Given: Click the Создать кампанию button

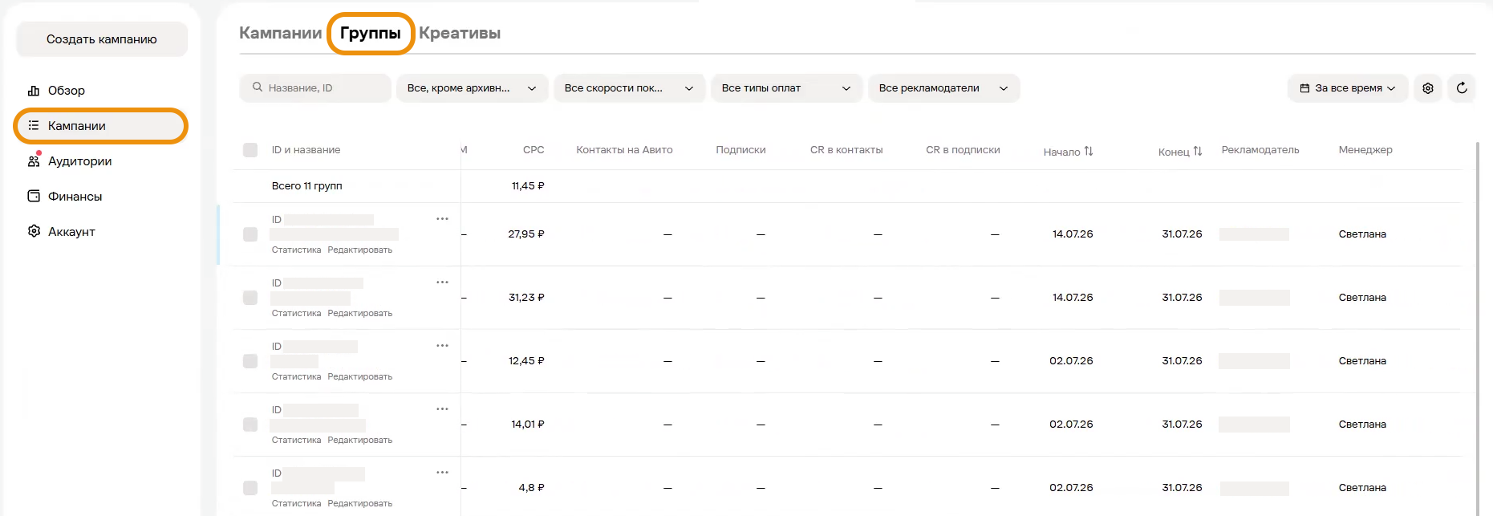Looking at the screenshot, I should (102, 39).
